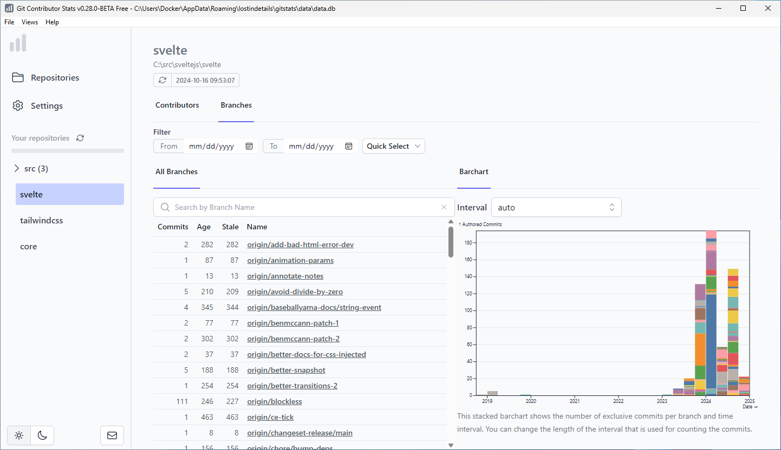The image size is (781, 450).
Task: Open the File menu
Action: (9, 22)
